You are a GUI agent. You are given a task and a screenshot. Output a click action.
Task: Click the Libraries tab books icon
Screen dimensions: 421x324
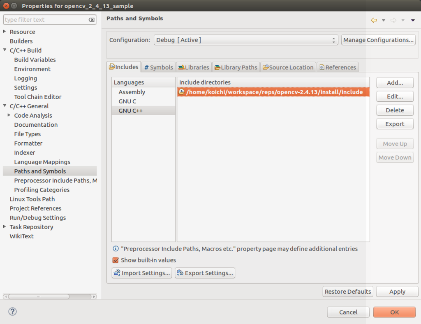181,67
